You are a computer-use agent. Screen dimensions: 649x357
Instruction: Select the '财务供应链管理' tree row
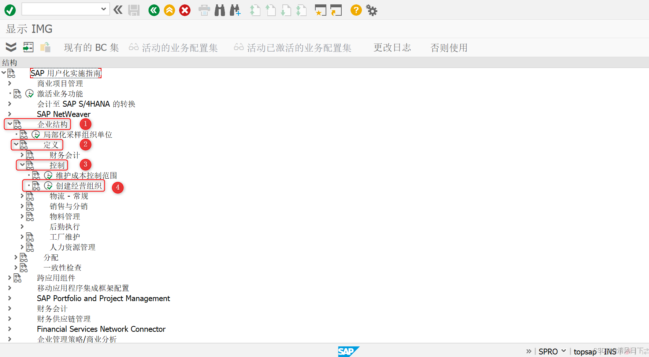pyautogui.click(x=64, y=319)
